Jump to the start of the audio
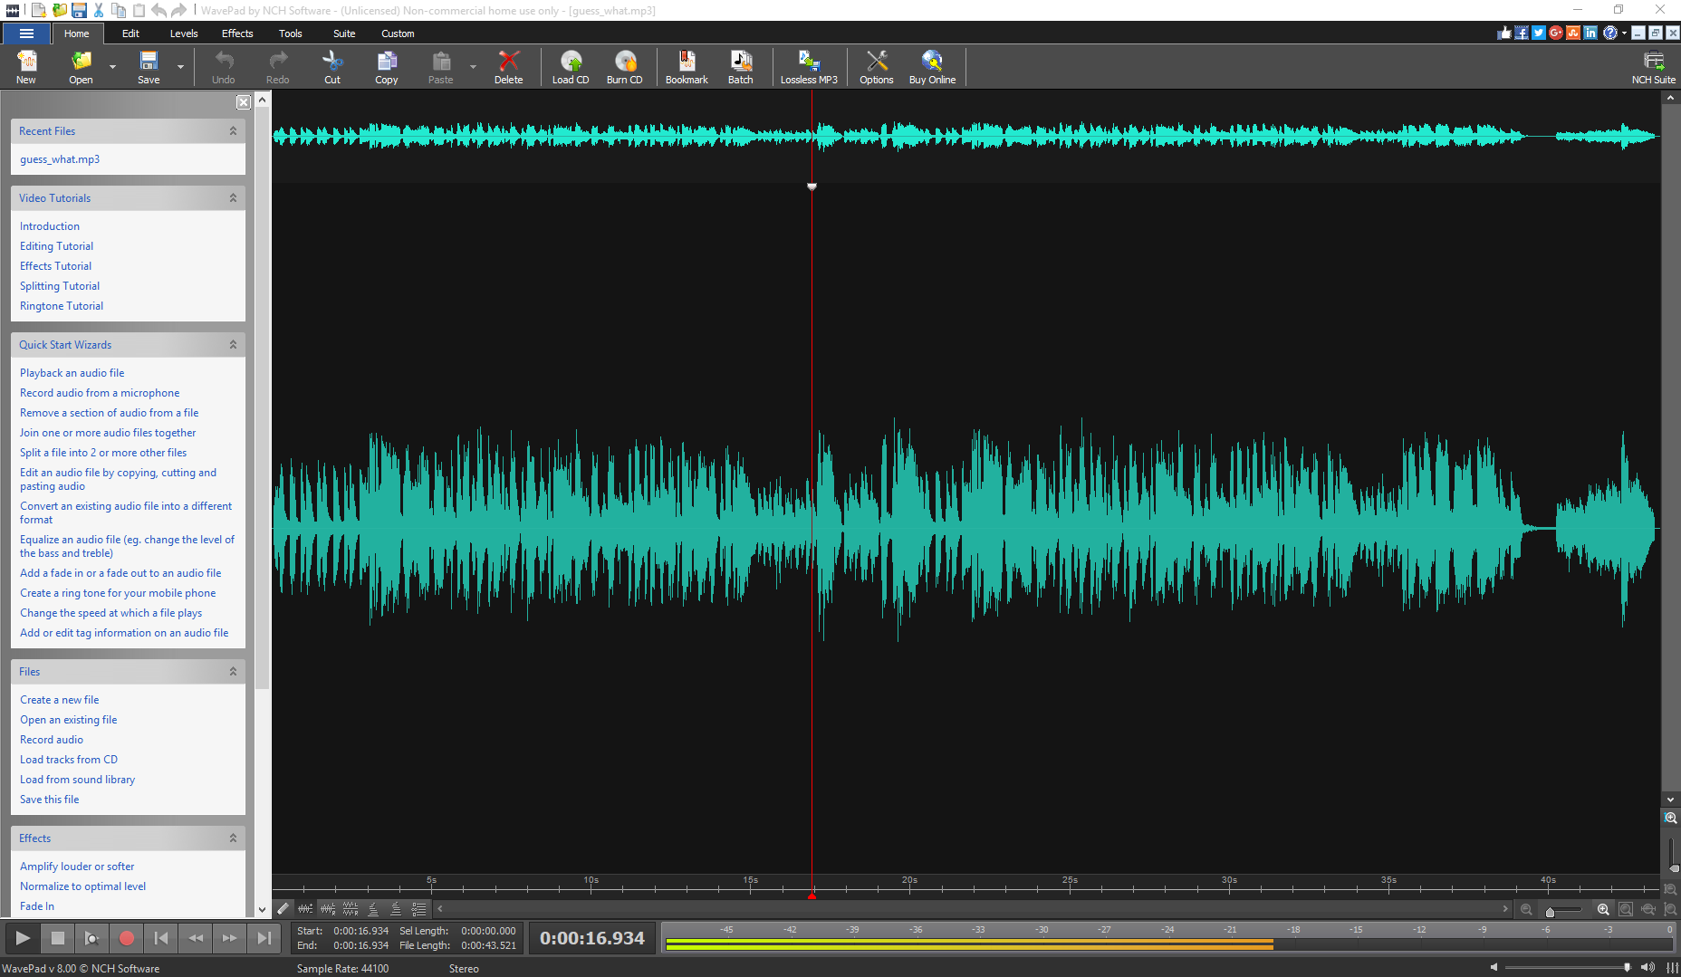Image resolution: width=1681 pixels, height=977 pixels. pos(161,938)
